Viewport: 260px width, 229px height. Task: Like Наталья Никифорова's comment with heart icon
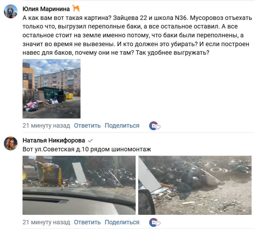coord(158,224)
